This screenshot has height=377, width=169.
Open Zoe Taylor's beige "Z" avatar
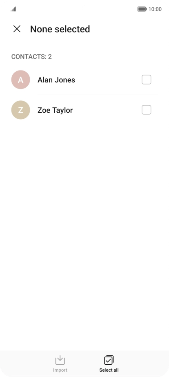point(20,110)
